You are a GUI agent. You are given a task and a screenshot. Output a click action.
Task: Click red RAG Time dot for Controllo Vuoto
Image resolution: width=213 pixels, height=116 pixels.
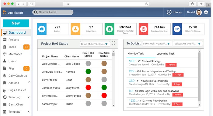tap(88, 88)
